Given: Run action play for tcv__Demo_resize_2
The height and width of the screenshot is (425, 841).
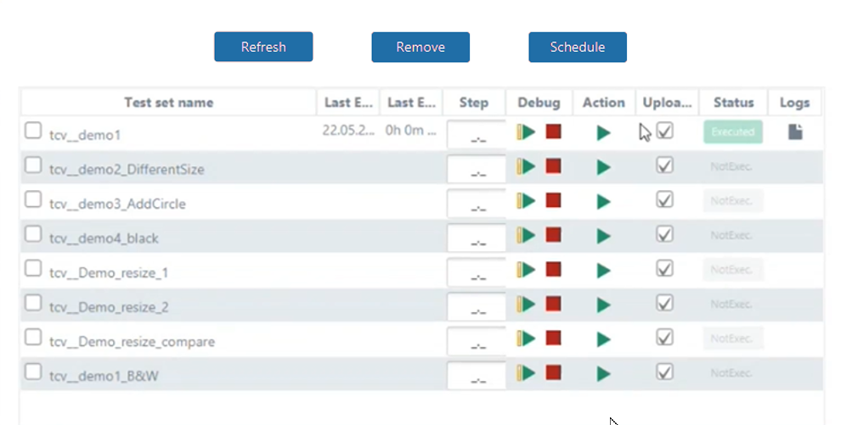Looking at the screenshot, I should click(604, 305).
